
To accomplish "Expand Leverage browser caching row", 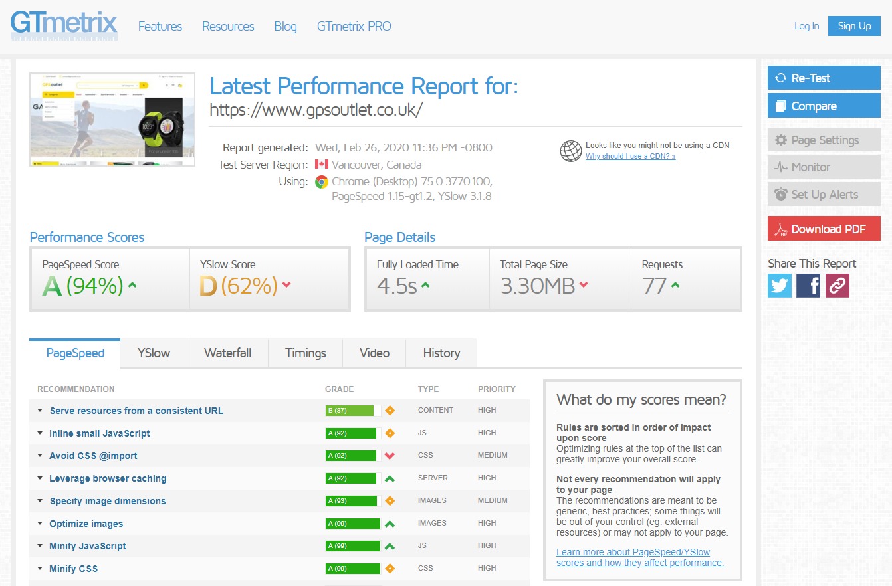I will 108,478.
